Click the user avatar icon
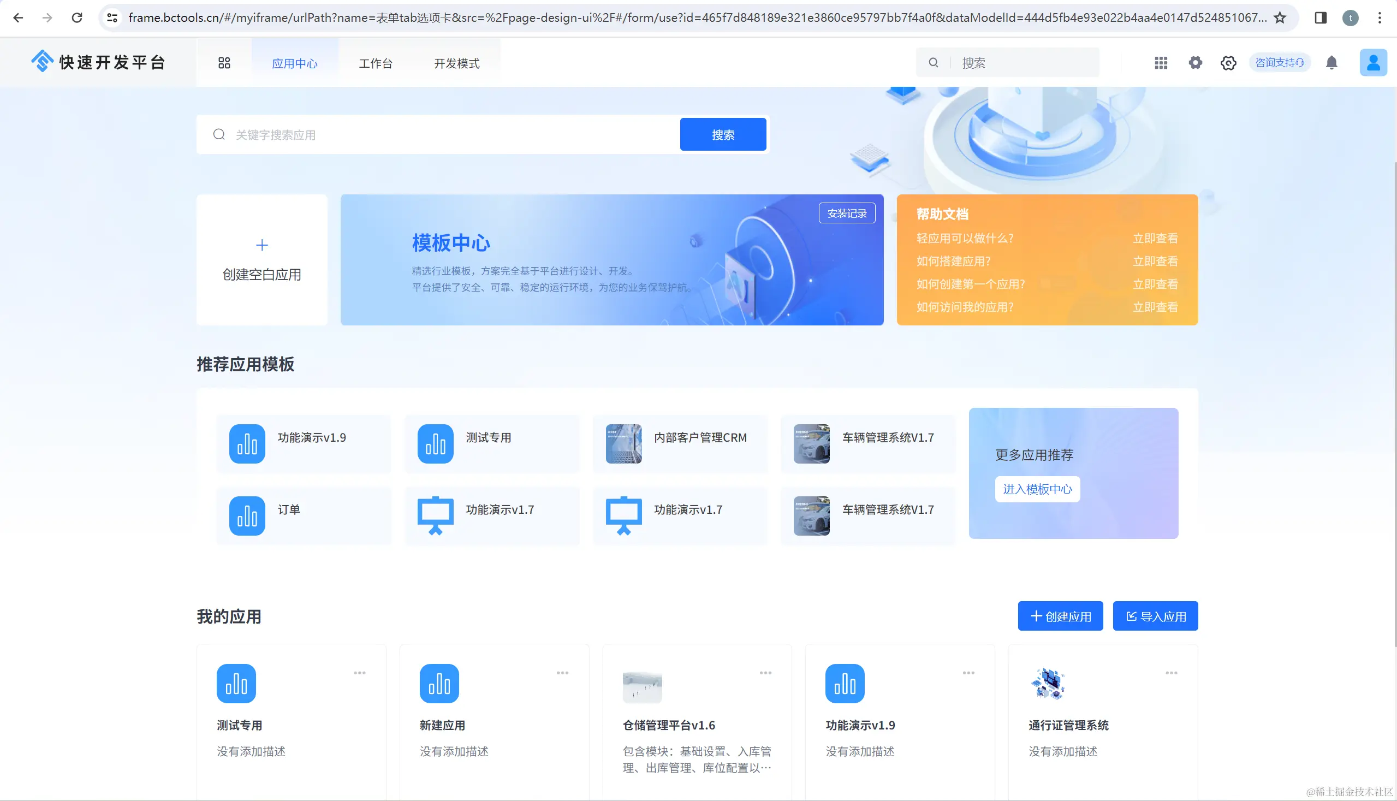1397x801 pixels. click(1373, 63)
